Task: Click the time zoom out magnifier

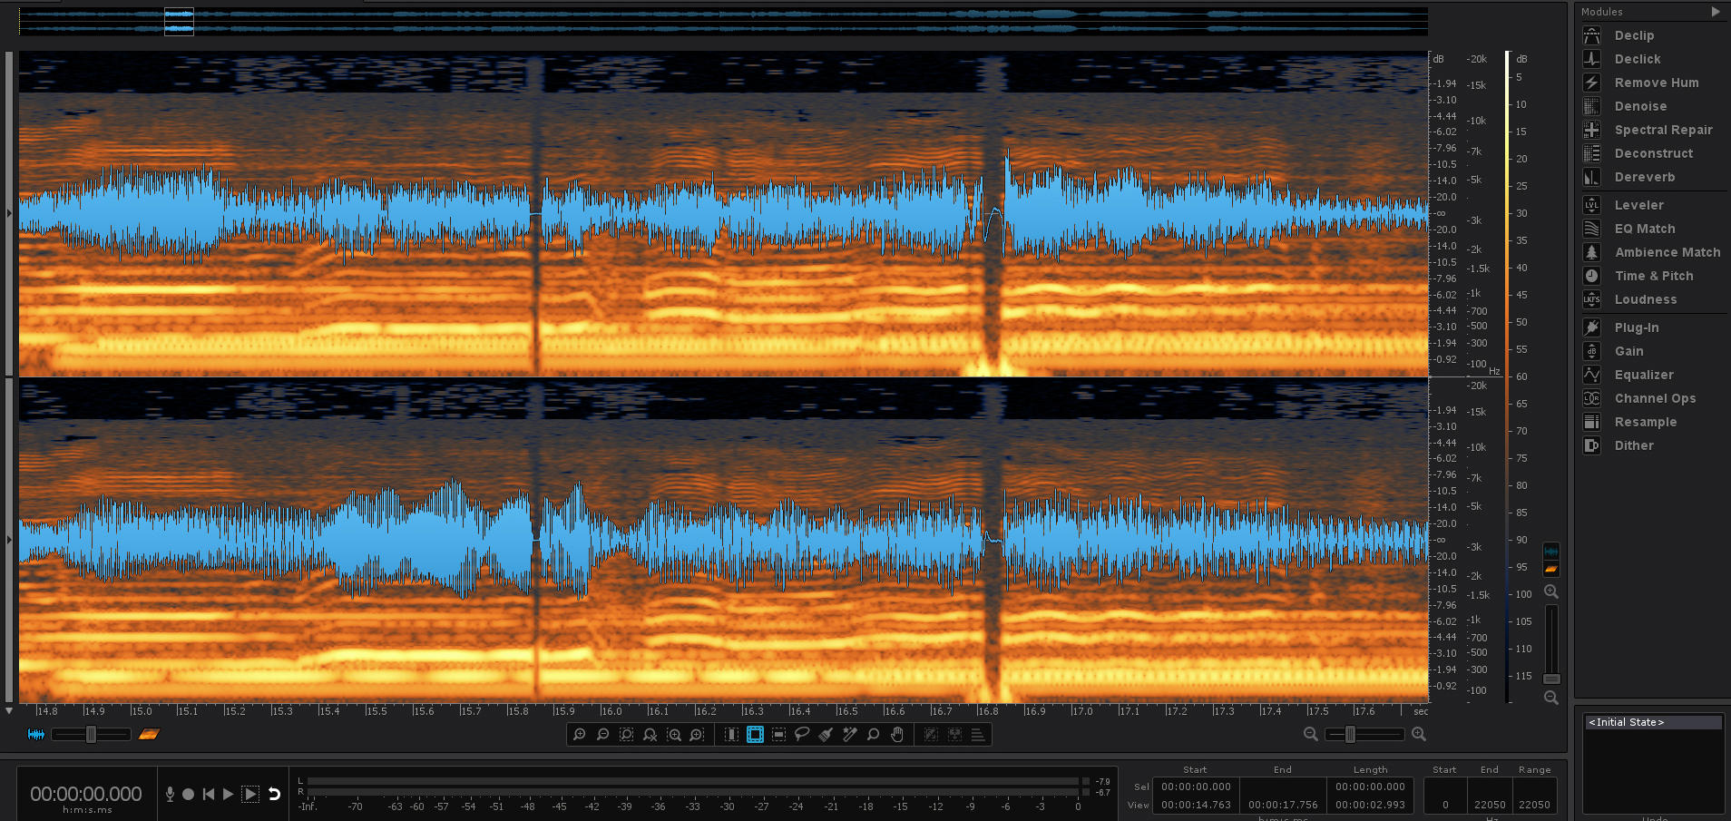Action: point(603,735)
